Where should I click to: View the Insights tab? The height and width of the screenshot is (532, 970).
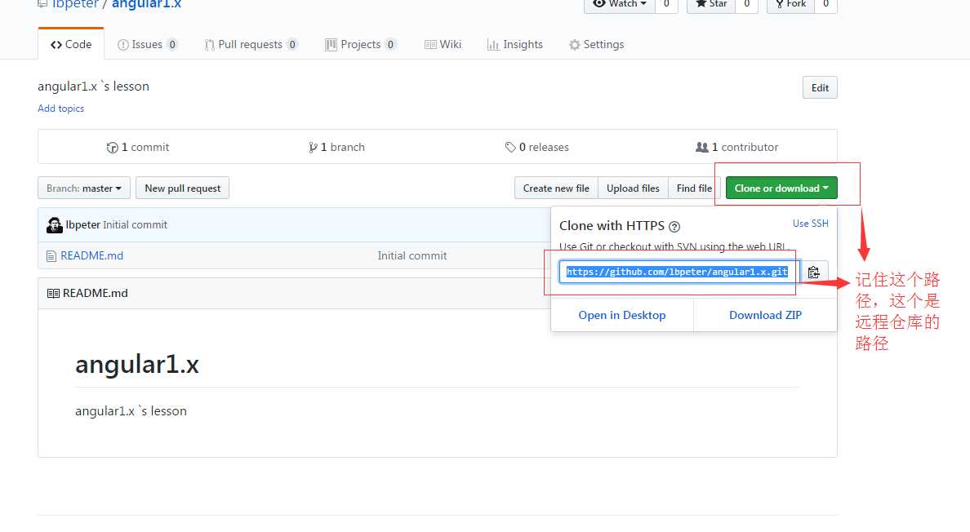click(x=514, y=45)
